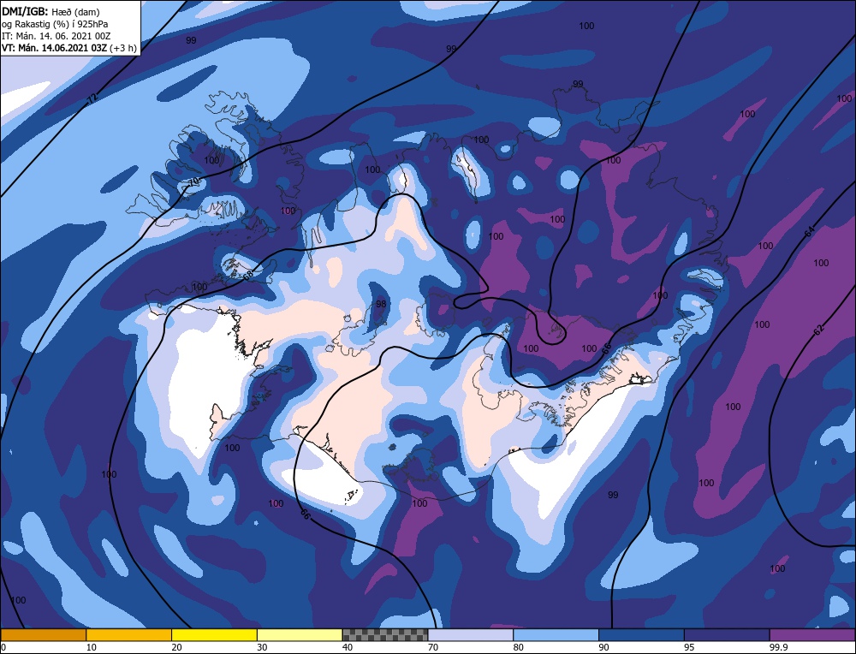Click the lavender 70–80 legend swatch
Screen dimensions: 856x654
coord(471,635)
